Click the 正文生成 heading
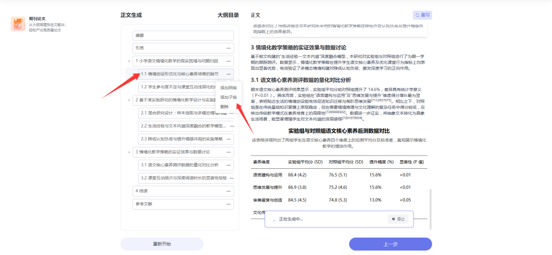This screenshot has height=255, width=552. pos(131,15)
